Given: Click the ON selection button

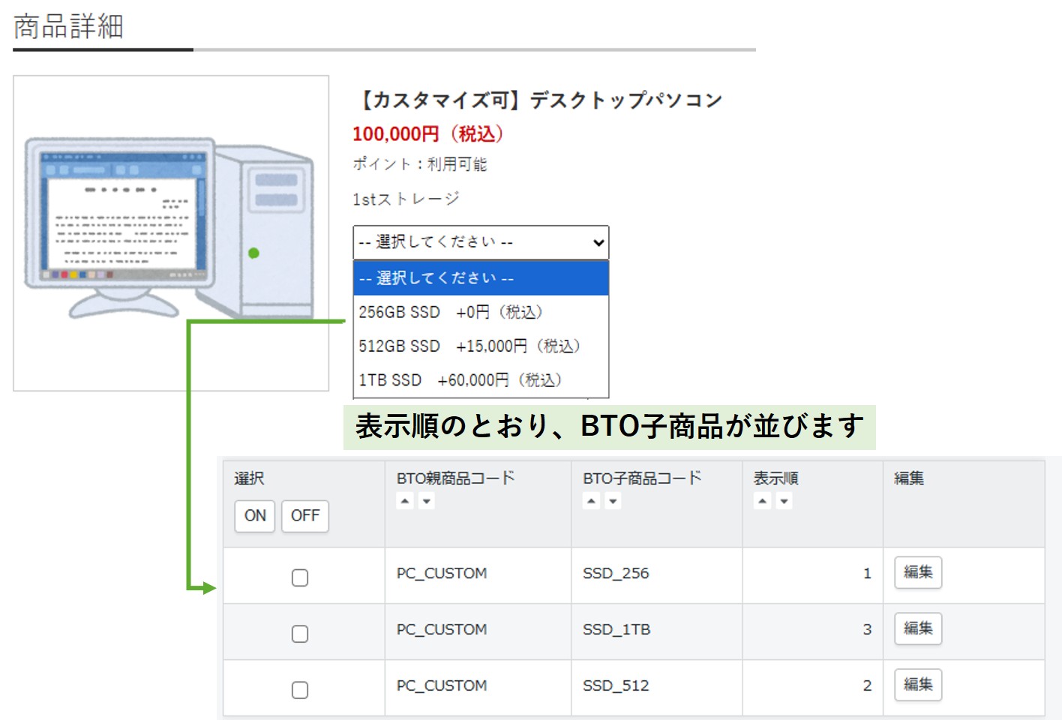Looking at the screenshot, I should (x=255, y=516).
